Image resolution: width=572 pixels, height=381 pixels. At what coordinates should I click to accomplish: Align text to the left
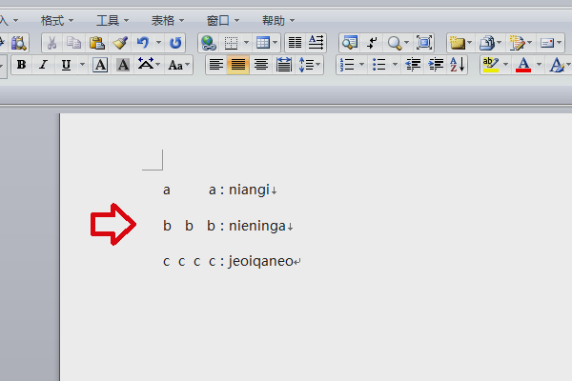tap(216, 65)
